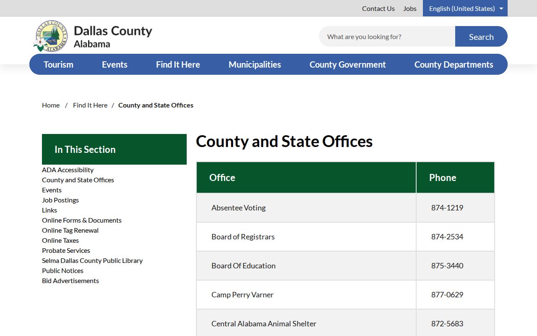Open Public Notices link
Screen dimensions: 537x336
63,270
